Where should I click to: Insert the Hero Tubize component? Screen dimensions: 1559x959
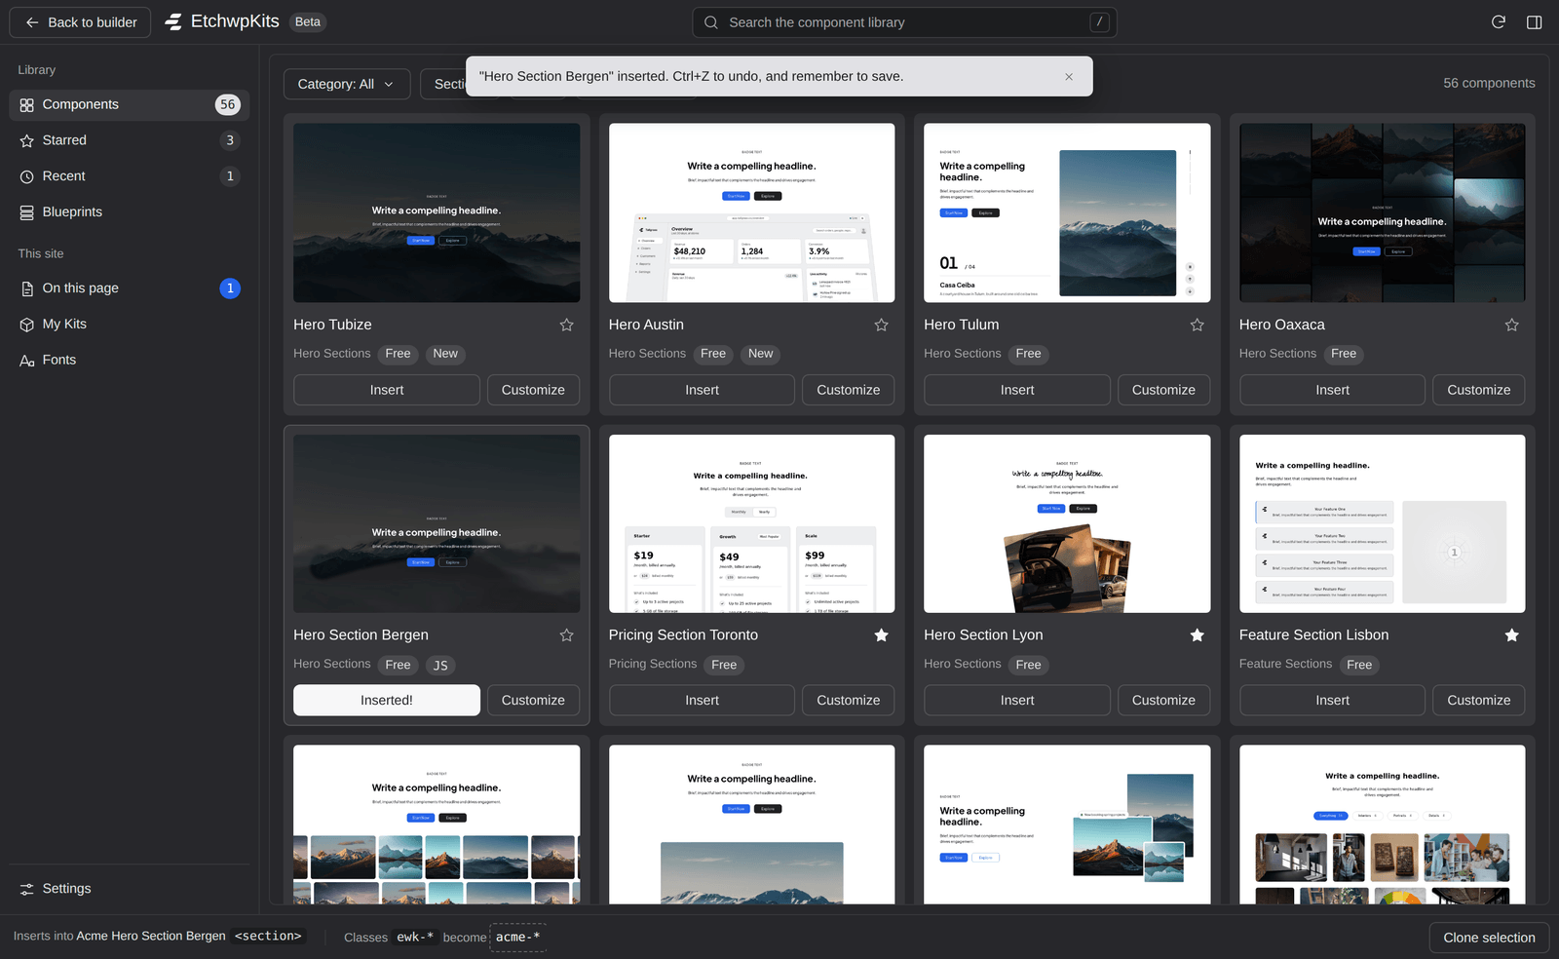pos(387,390)
